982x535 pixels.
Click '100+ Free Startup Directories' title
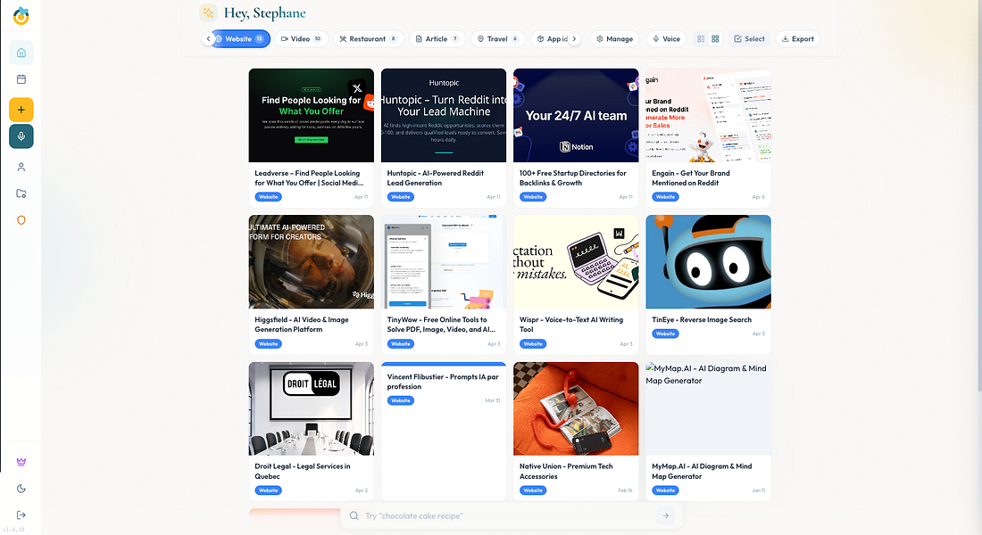[x=572, y=178]
